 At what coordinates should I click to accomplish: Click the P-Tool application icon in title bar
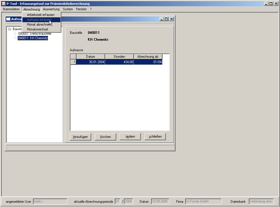point(4,4)
